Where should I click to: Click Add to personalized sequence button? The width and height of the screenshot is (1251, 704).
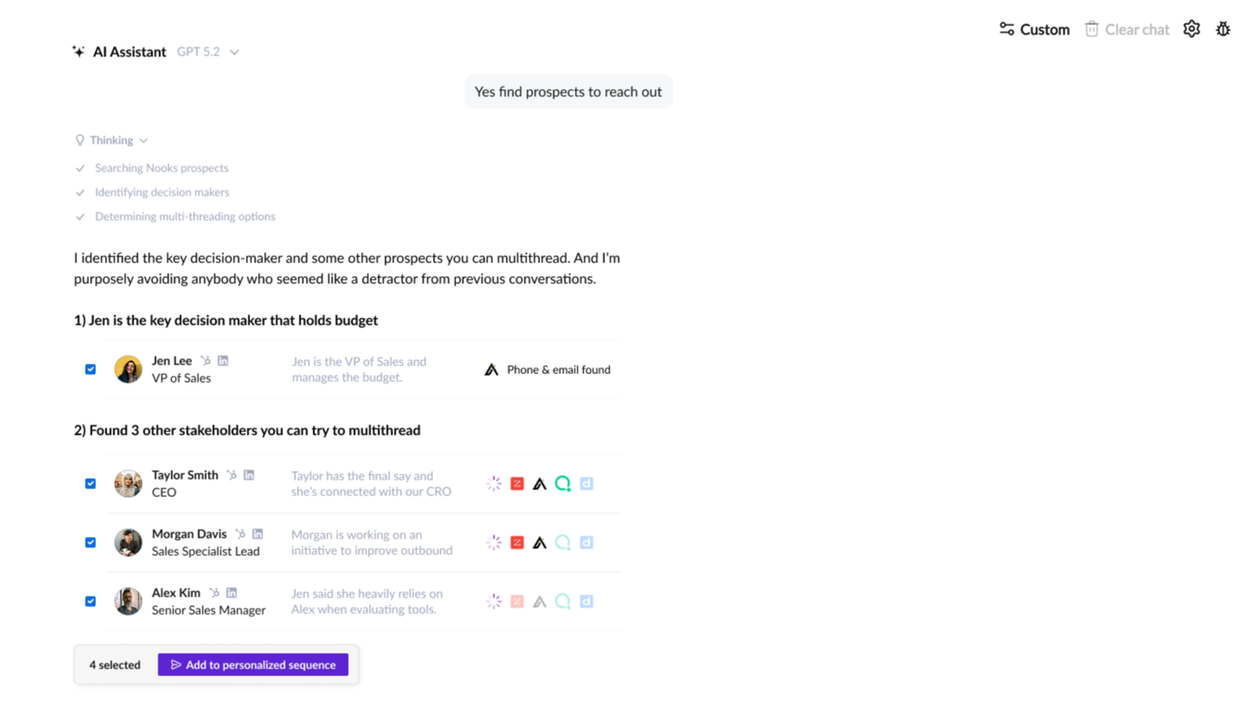point(253,665)
